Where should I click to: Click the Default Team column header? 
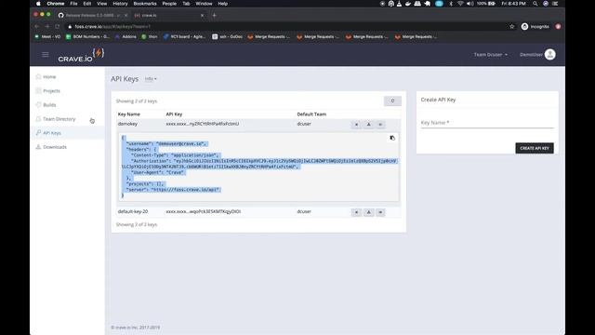click(311, 114)
